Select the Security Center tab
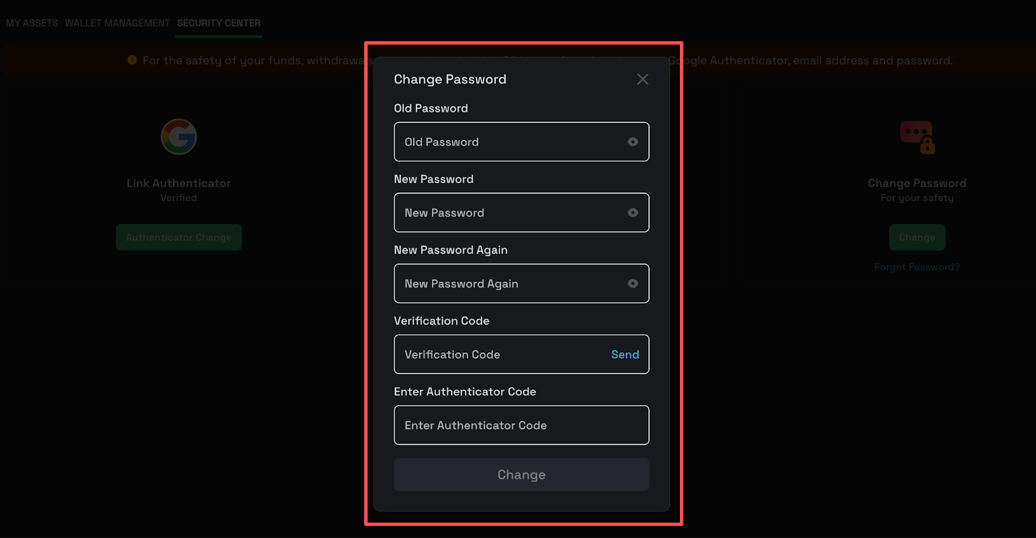This screenshot has width=1036, height=538. click(219, 23)
